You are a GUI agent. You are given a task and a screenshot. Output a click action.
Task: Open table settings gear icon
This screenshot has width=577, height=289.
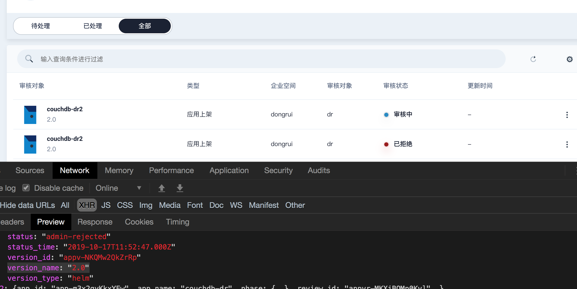[569, 59]
